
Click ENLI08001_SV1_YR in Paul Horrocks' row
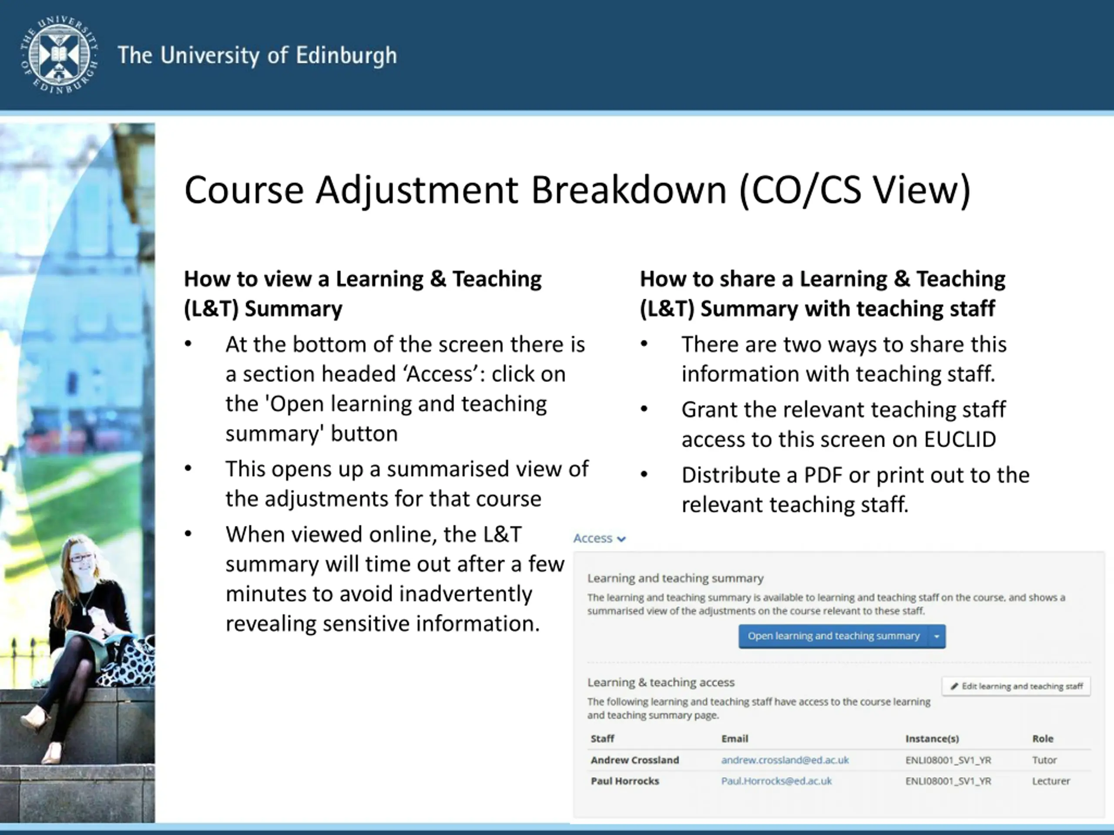coord(948,781)
